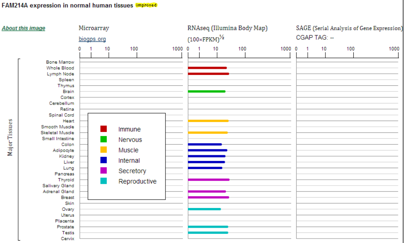This screenshot has height=243, width=404.
Task: Click the 'Bone Marrow' tissue label
Action: pyautogui.click(x=60, y=62)
